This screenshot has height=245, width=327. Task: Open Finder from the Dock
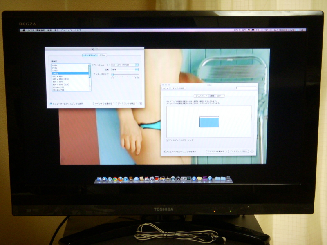(x=99, y=179)
